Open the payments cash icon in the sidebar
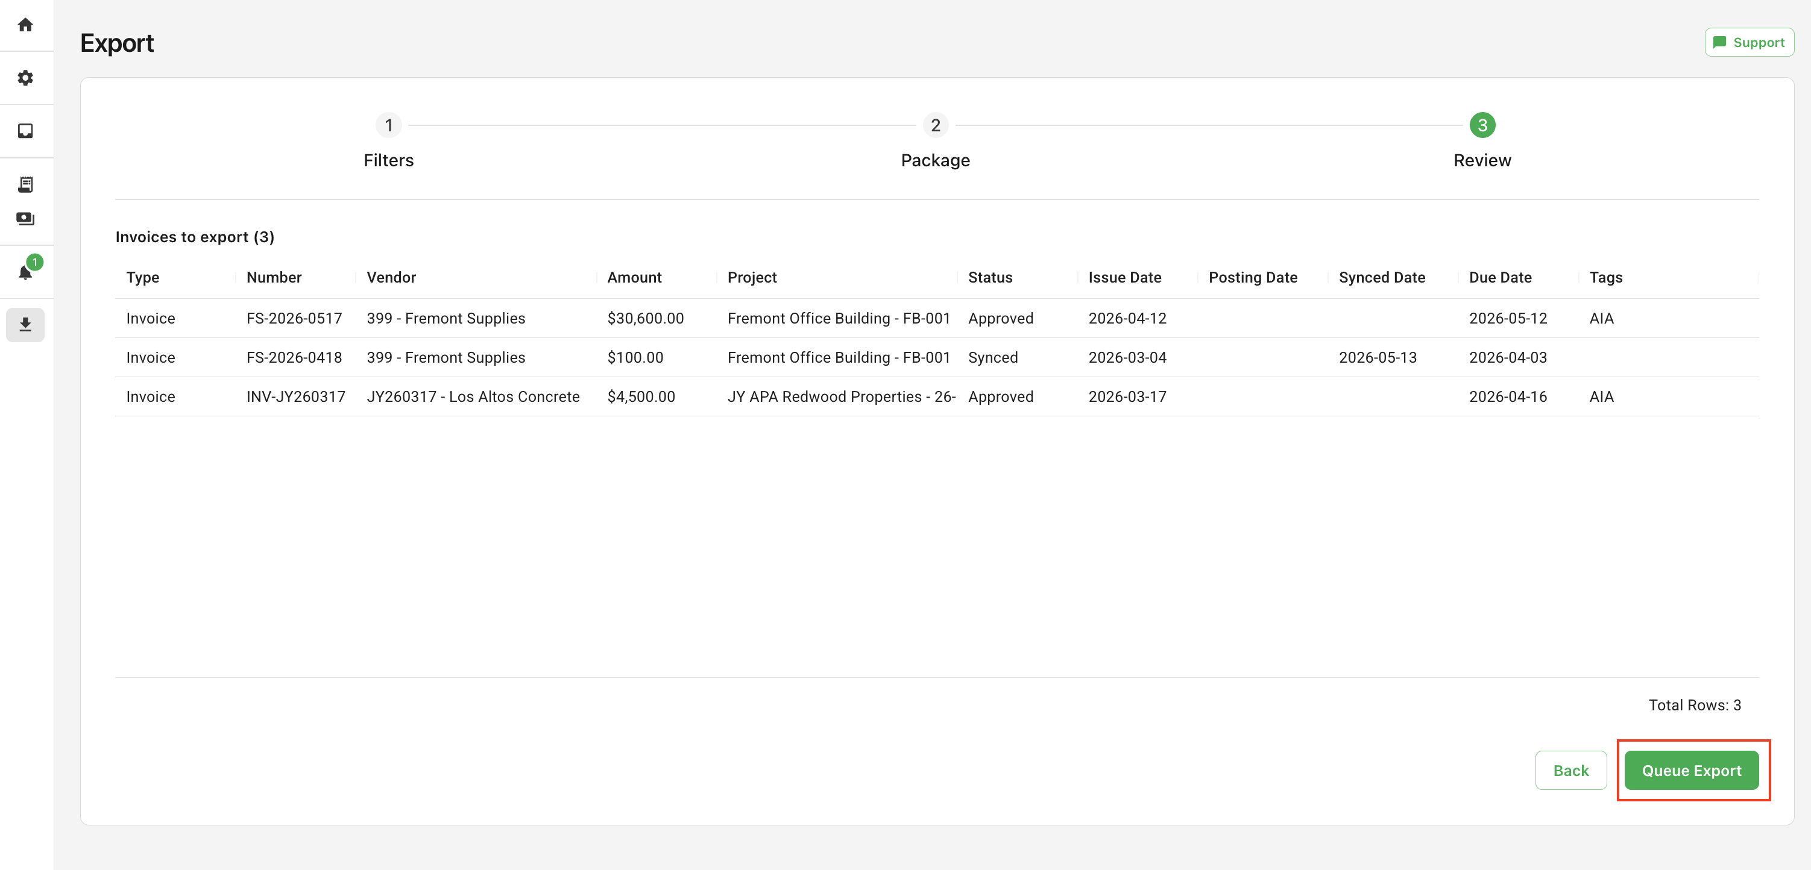Image resolution: width=1811 pixels, height=870 pixels. (25, 219)
